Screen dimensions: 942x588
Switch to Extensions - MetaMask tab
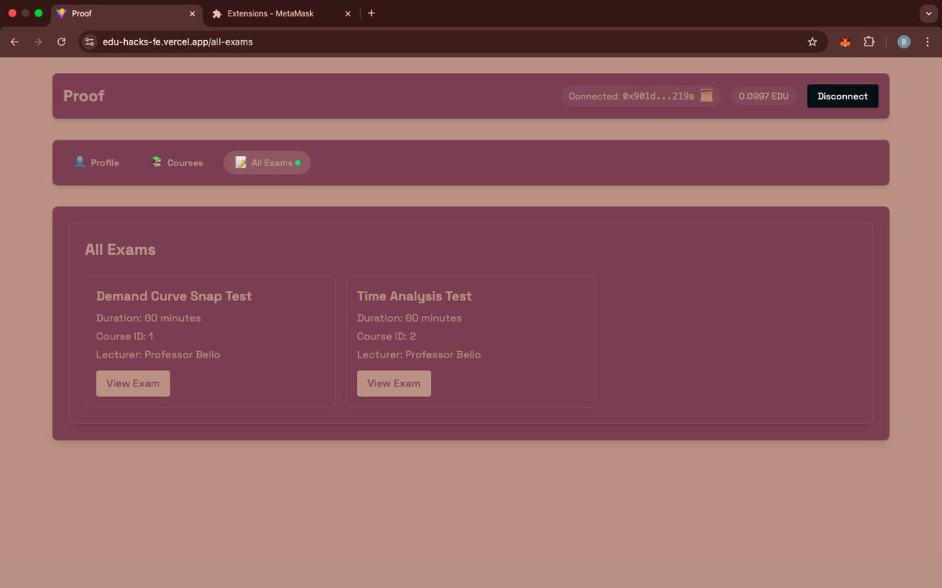[x=282, y=13]
